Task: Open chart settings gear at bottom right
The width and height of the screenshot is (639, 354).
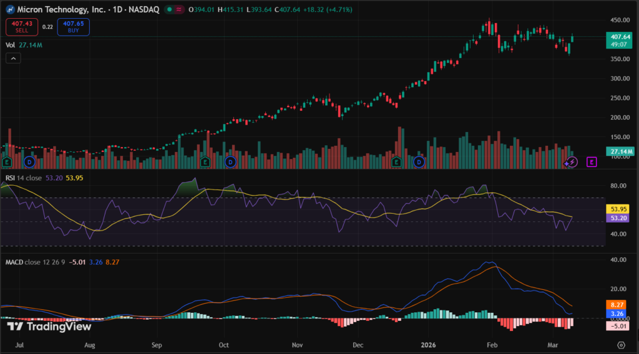Action: pyautogui.click(x=621, y=344)
